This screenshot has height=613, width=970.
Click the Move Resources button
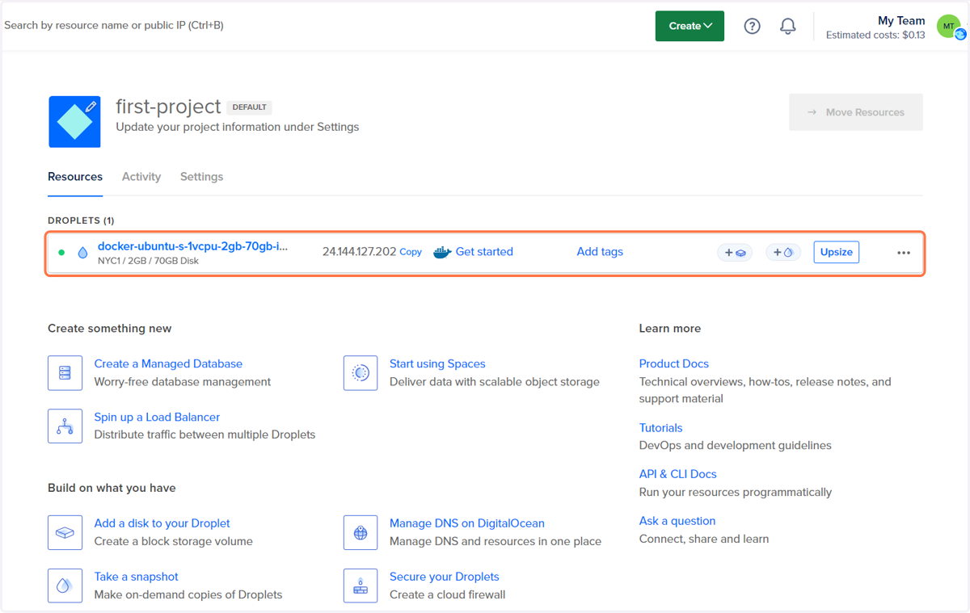tap(856, 112)
